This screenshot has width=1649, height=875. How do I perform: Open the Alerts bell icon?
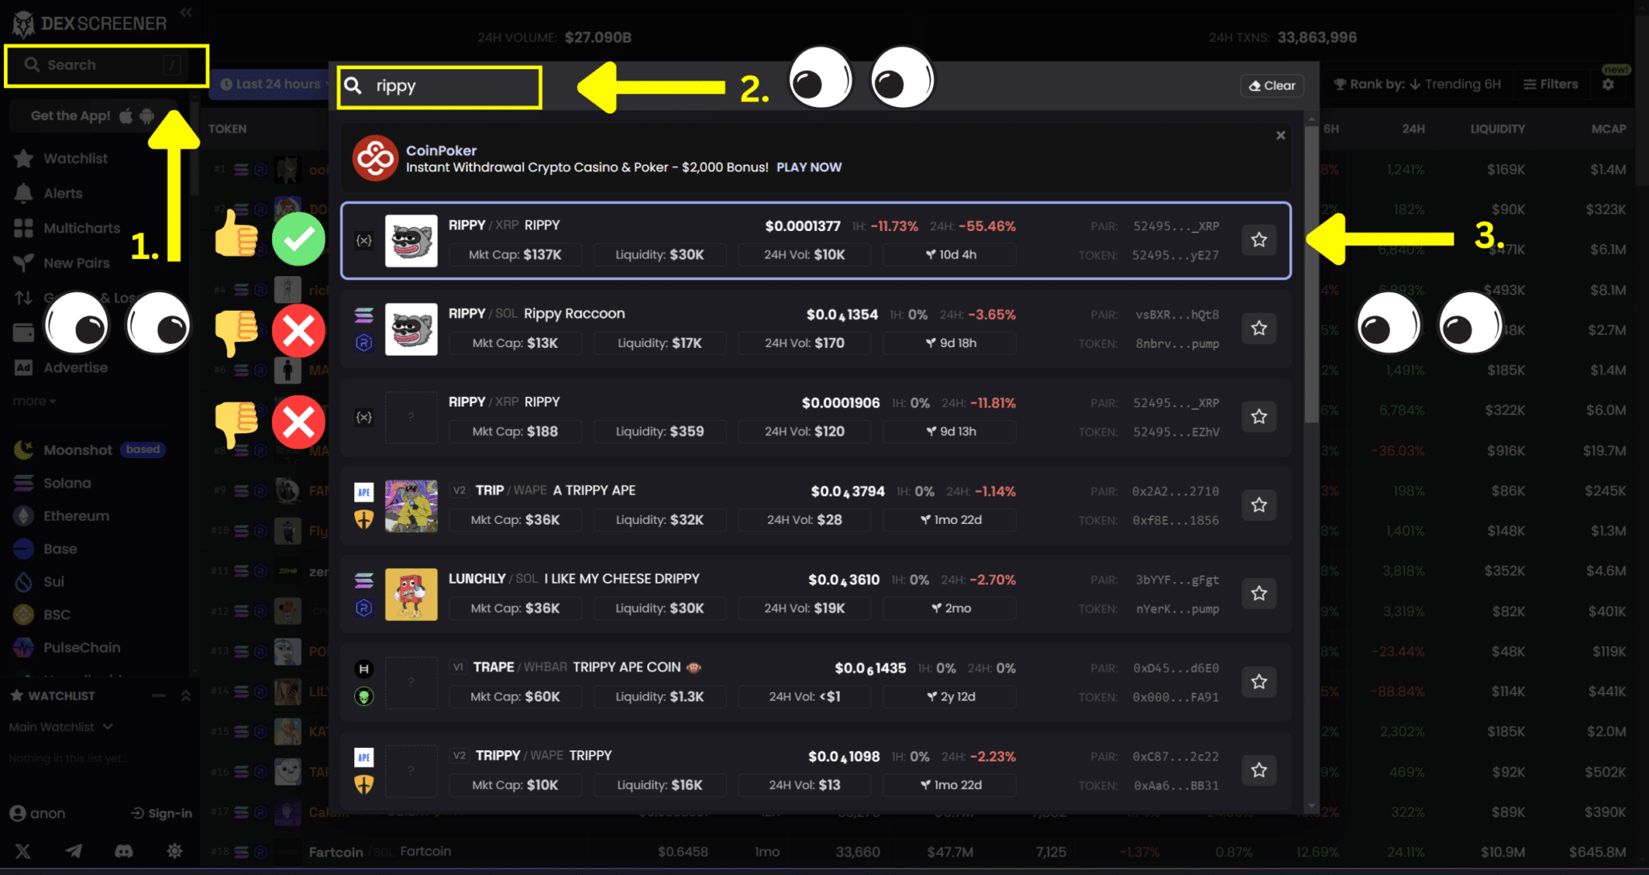23,193
